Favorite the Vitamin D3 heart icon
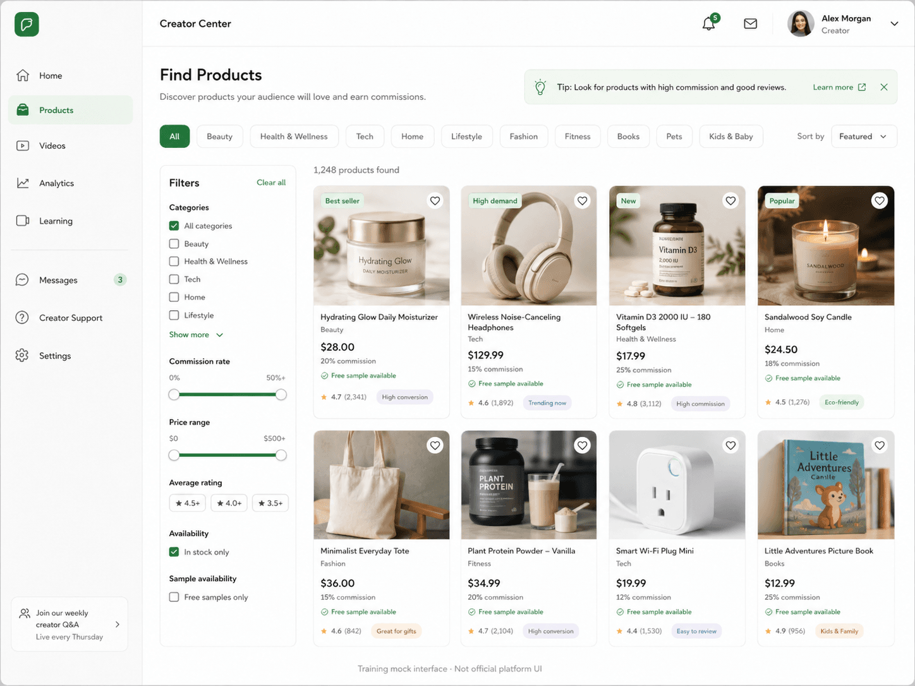 [730, 201]
